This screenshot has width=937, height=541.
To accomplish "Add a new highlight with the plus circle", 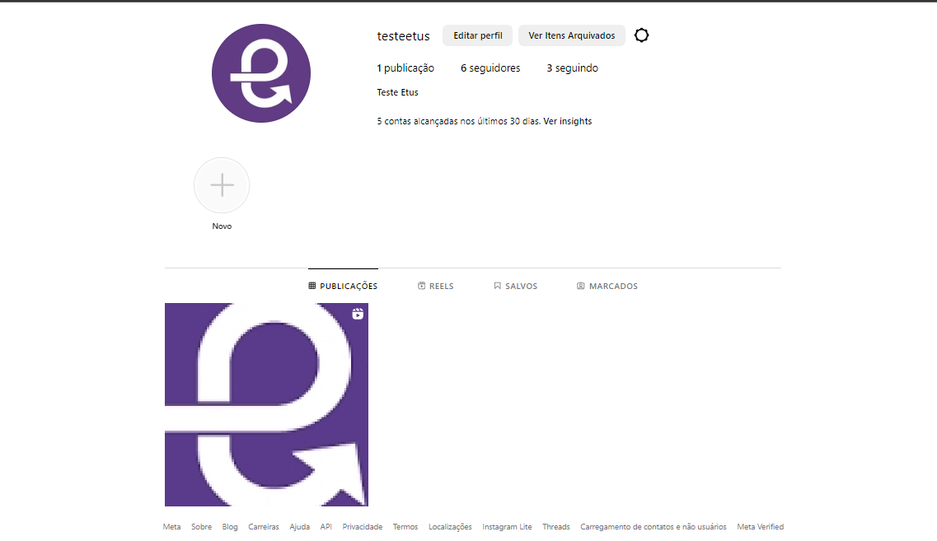I will [x=222, y=185].
